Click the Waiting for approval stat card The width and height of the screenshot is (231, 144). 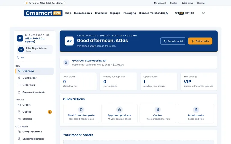point(118,81)
